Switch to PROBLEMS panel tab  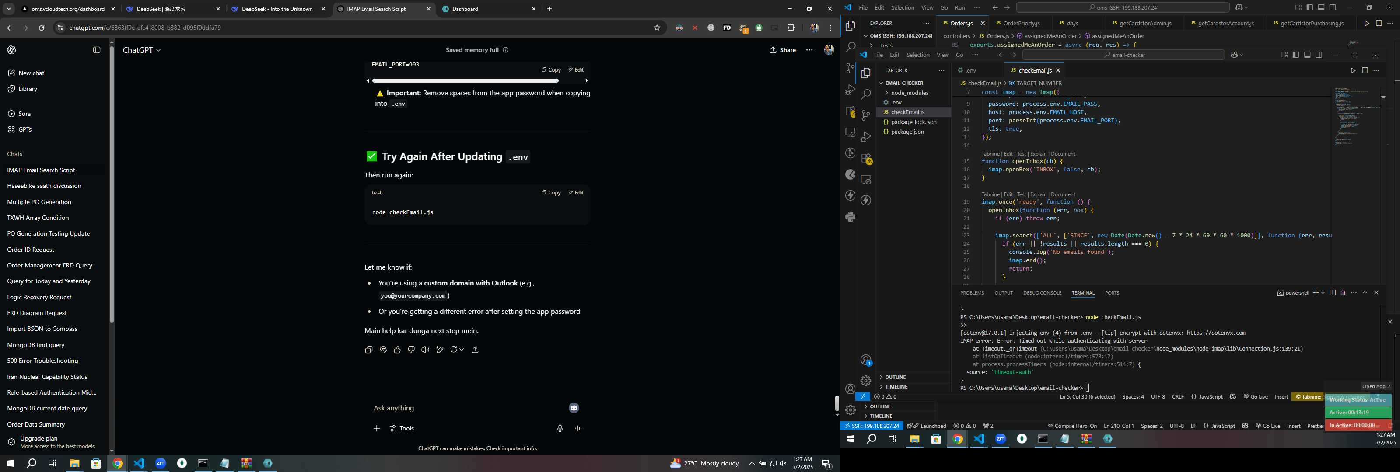(x=972, y=293)
